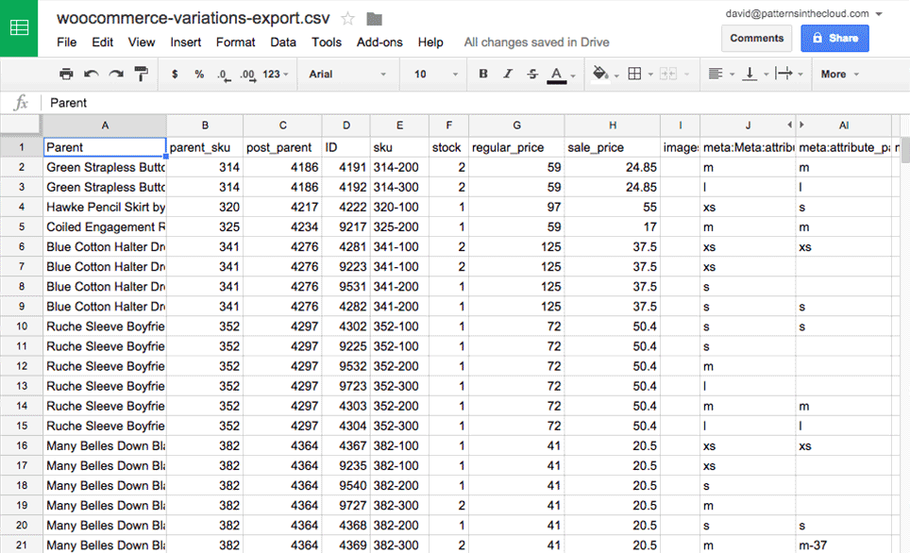
Task: Format as percent
Action: [199, 75]
